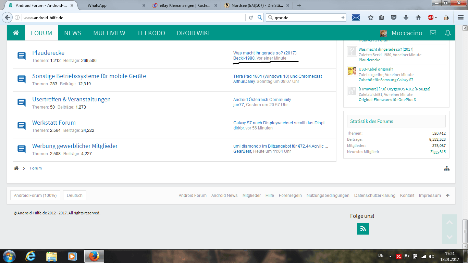Click the Adblock Plus toolbar icon
Screen dimensions: 468x263
point(431,17)
